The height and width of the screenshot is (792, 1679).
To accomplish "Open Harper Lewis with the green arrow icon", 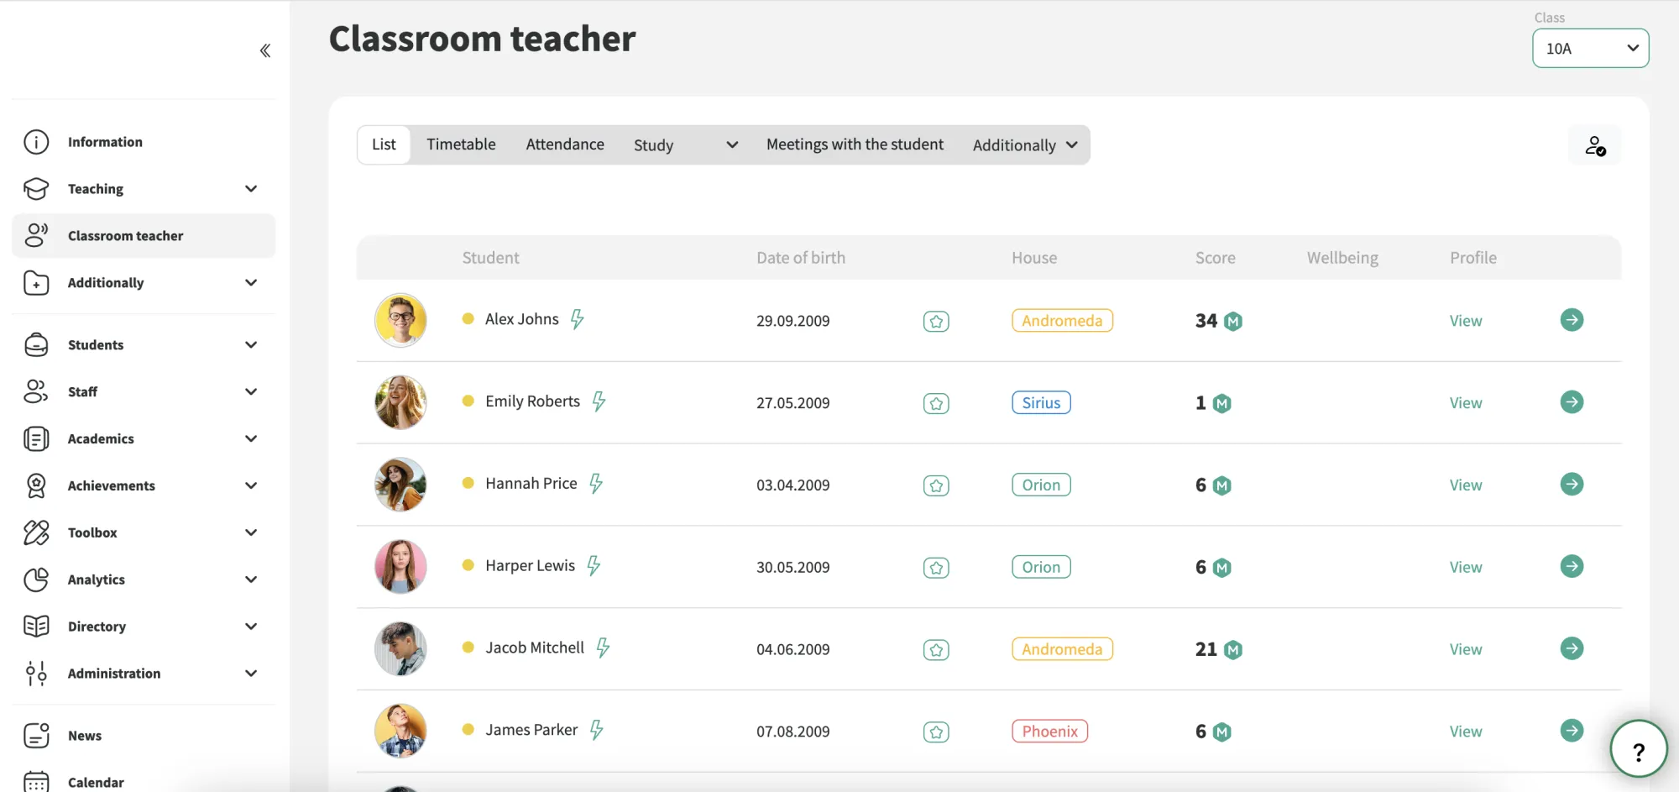I will 1572,567.
